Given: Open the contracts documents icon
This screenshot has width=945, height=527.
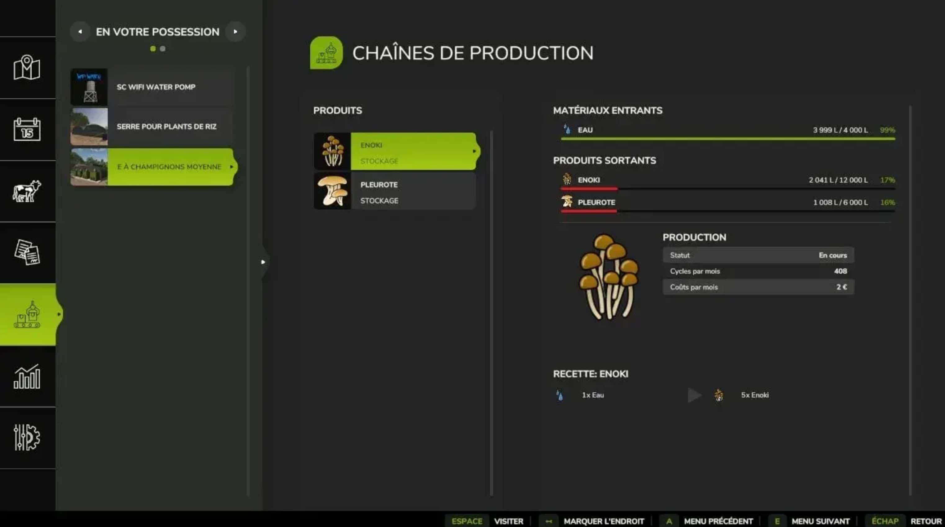Looking at the screenshot, I should coord(27,253).
